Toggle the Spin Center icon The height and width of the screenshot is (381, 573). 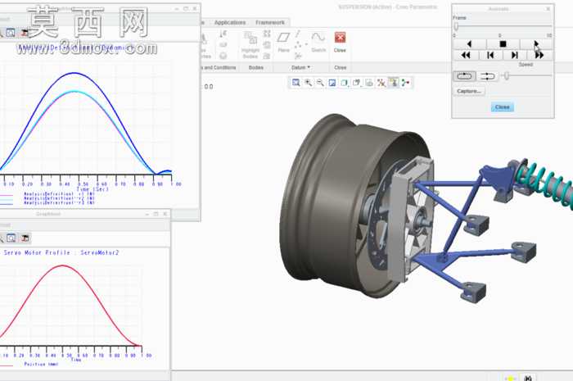click(x=405, y=83)
